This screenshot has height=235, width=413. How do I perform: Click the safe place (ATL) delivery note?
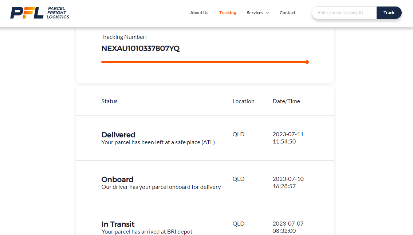click(158, 142)
